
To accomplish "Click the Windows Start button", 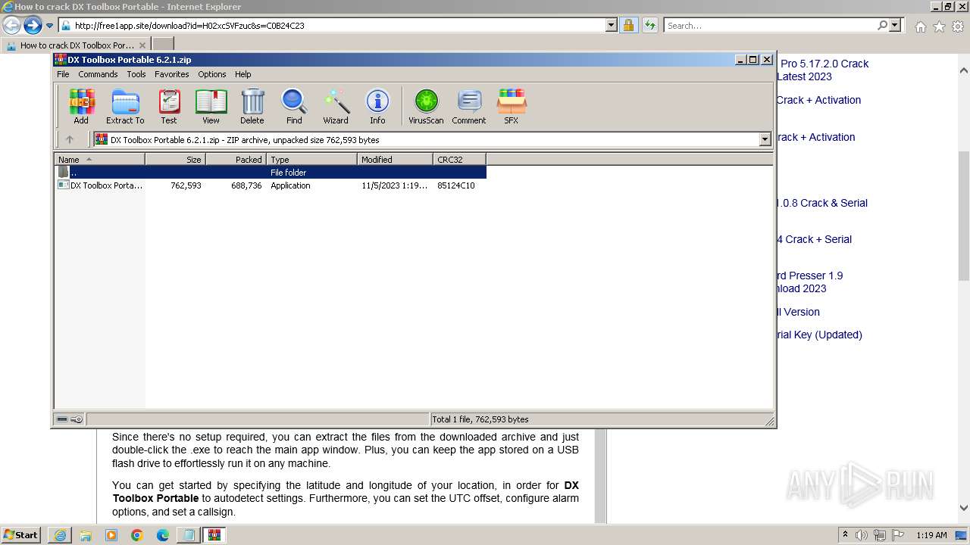I will [x=21, y=535].
